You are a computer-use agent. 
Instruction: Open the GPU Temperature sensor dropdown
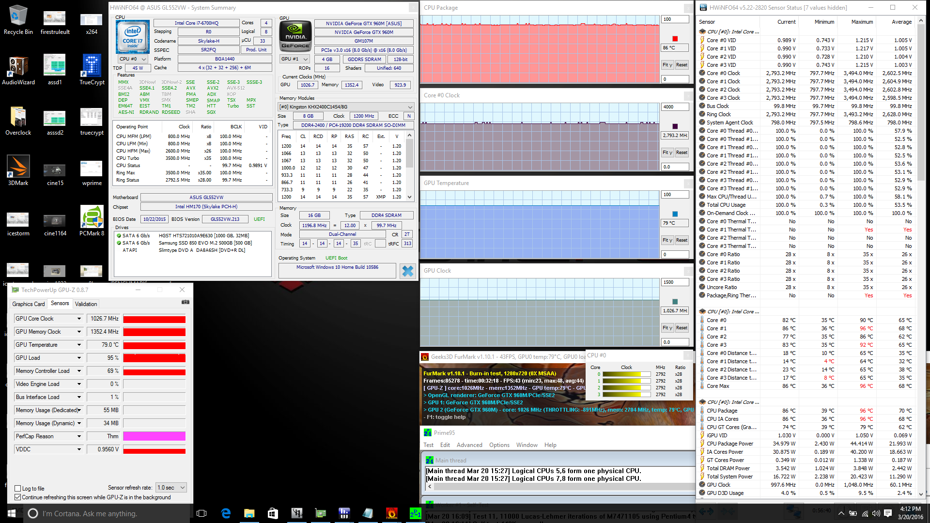click(x=79, y=345)
